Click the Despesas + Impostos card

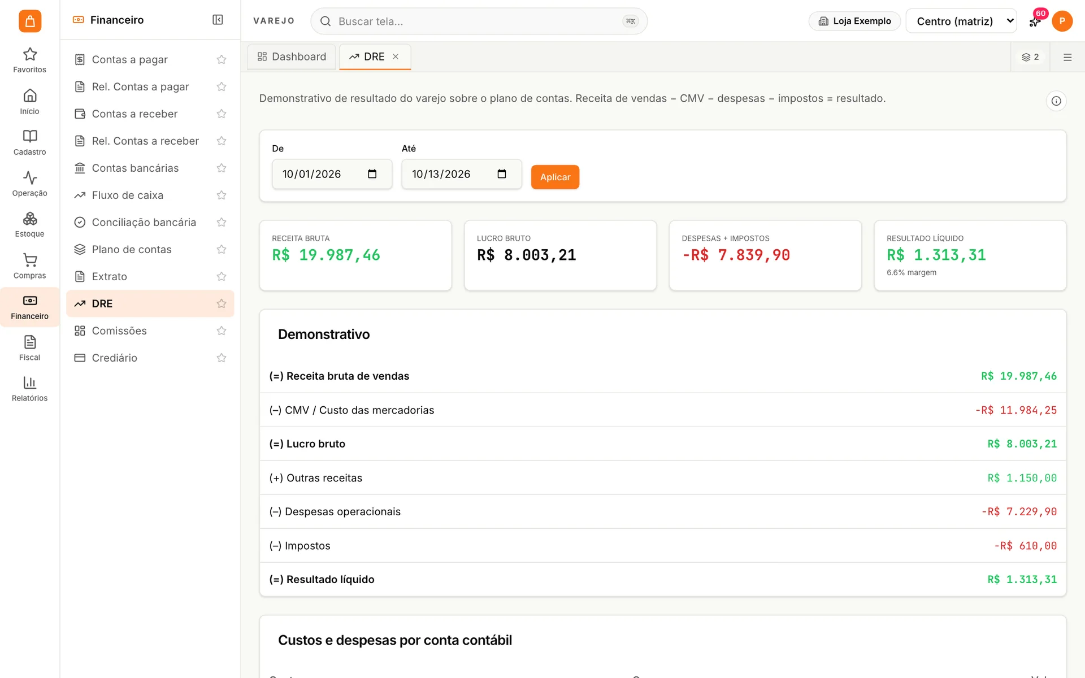pyautogui.click(x=765, y=255)
